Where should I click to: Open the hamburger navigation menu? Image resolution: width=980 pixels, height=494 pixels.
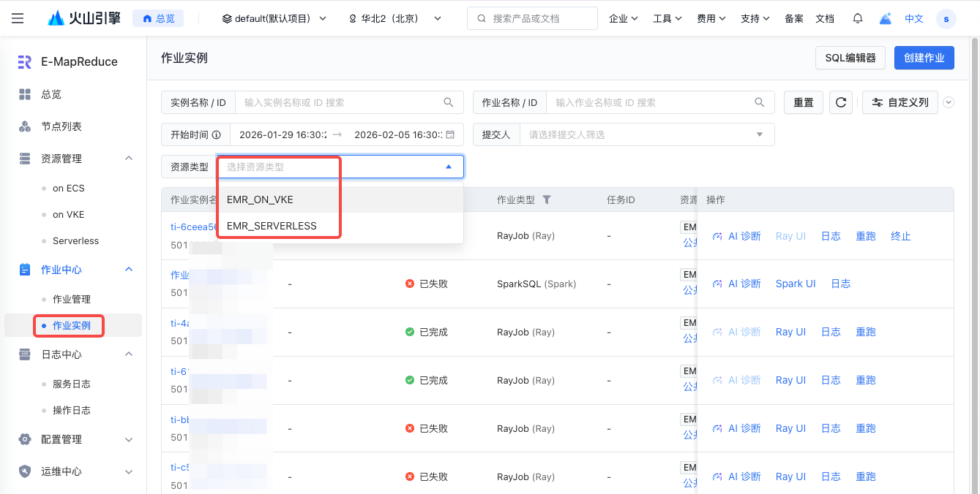18,18
